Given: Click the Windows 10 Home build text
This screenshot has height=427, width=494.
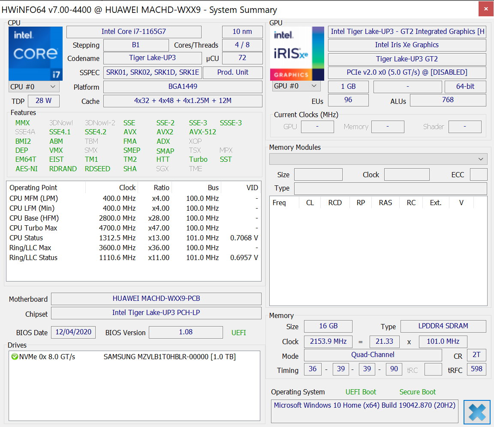Looking at the screenshot, I should (x=365, y=405).
